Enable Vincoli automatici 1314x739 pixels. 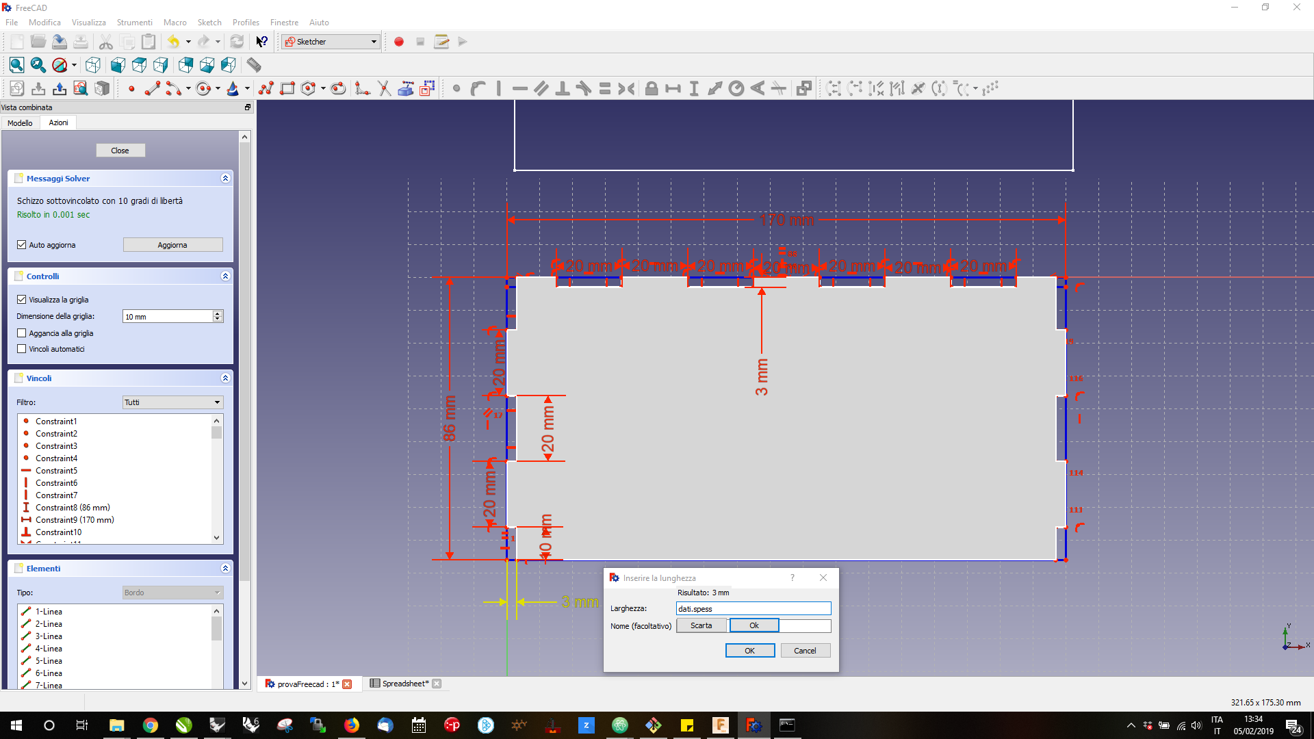pyautogui.click(x=22, y=349)
